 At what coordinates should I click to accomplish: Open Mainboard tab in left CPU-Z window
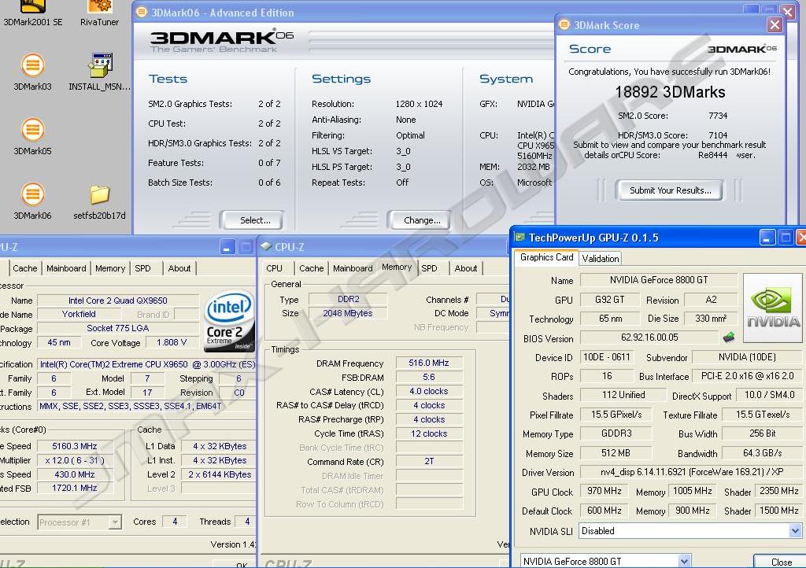pyautogui.click(x=66, y=268)
